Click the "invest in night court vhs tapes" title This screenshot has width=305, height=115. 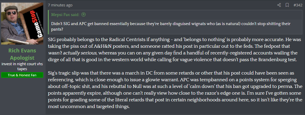coord(22,66)
